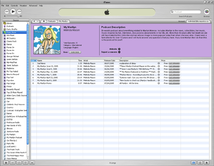Open the equalizer window button

(194, 163)
